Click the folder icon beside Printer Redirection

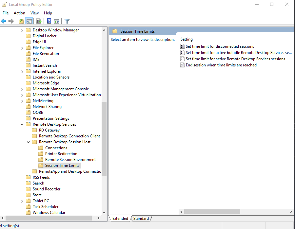click(x=41, y=153)
